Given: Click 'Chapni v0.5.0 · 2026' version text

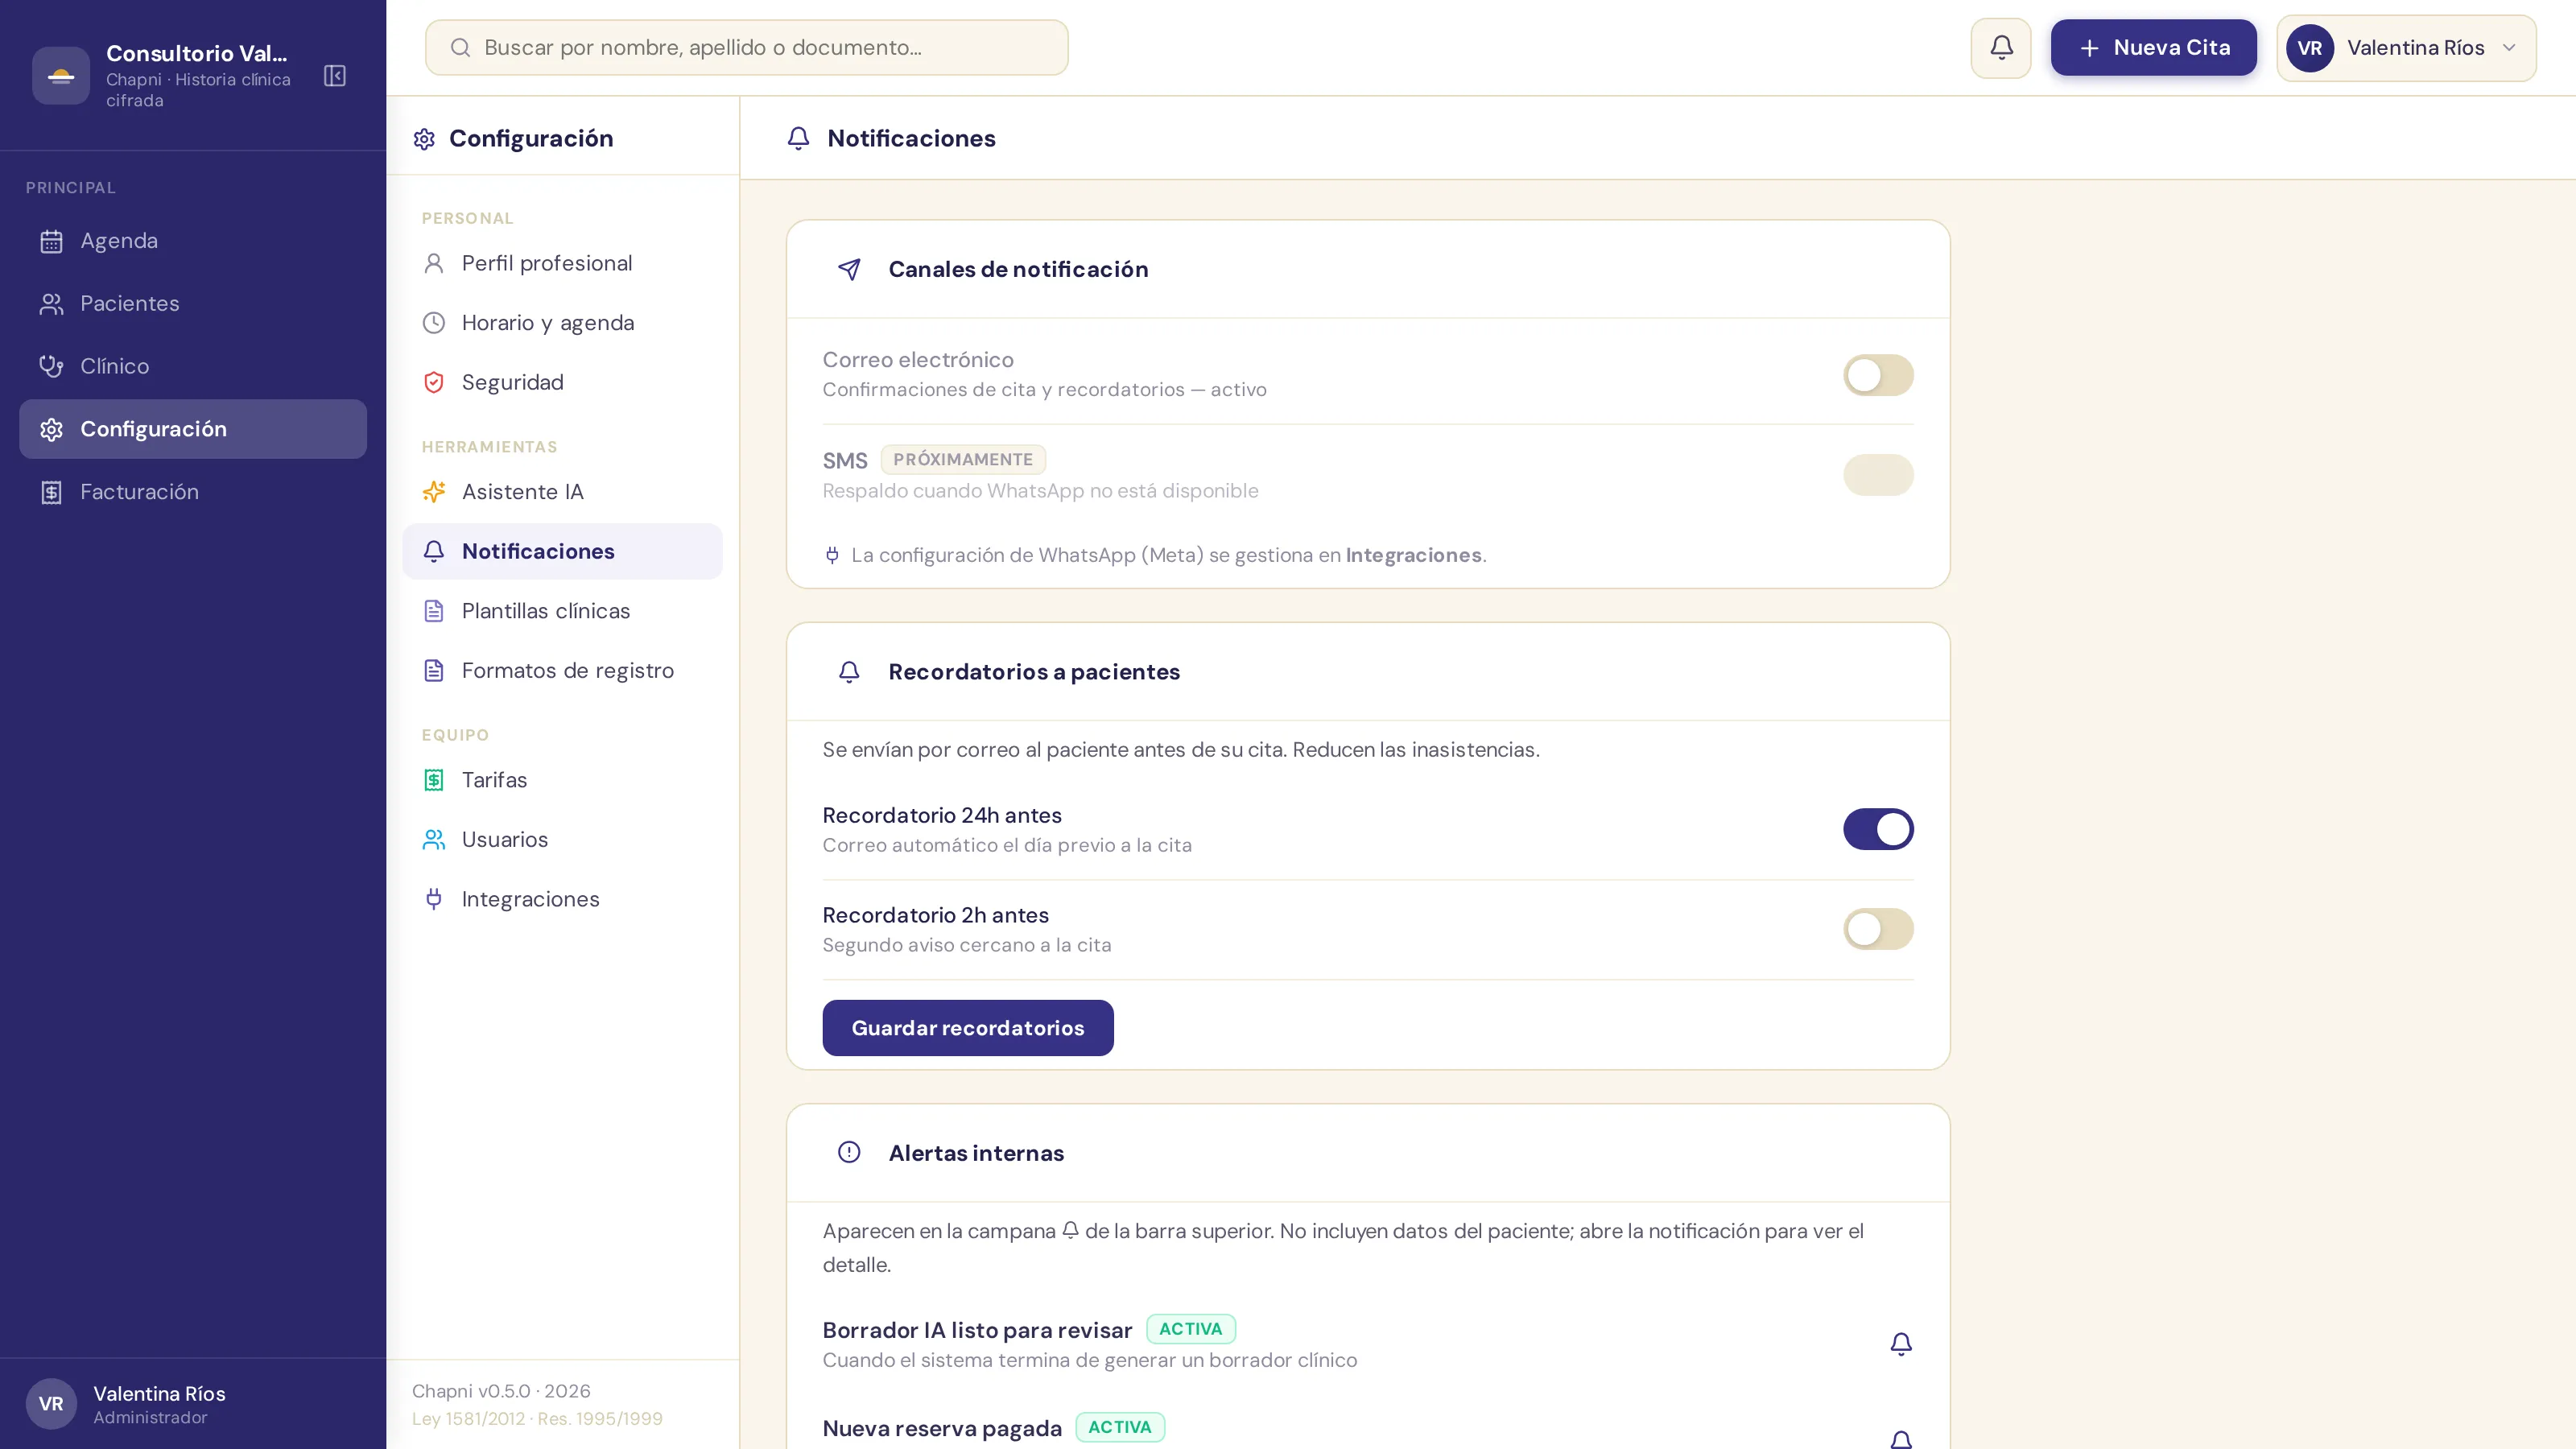Looking at the screenshot, I should 501,1391.
